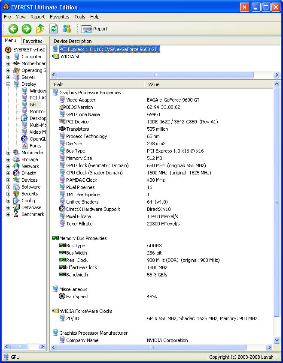The width and height of the screenshot is (283, 363).
Task: Open the Tools menu
Action: [80, 17]
